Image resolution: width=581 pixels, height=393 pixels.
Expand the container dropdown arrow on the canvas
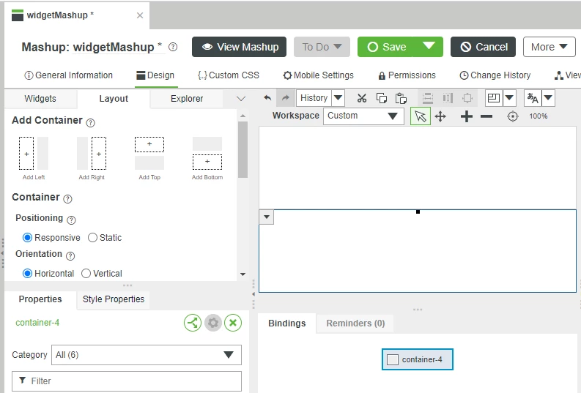tap(267, 217)
